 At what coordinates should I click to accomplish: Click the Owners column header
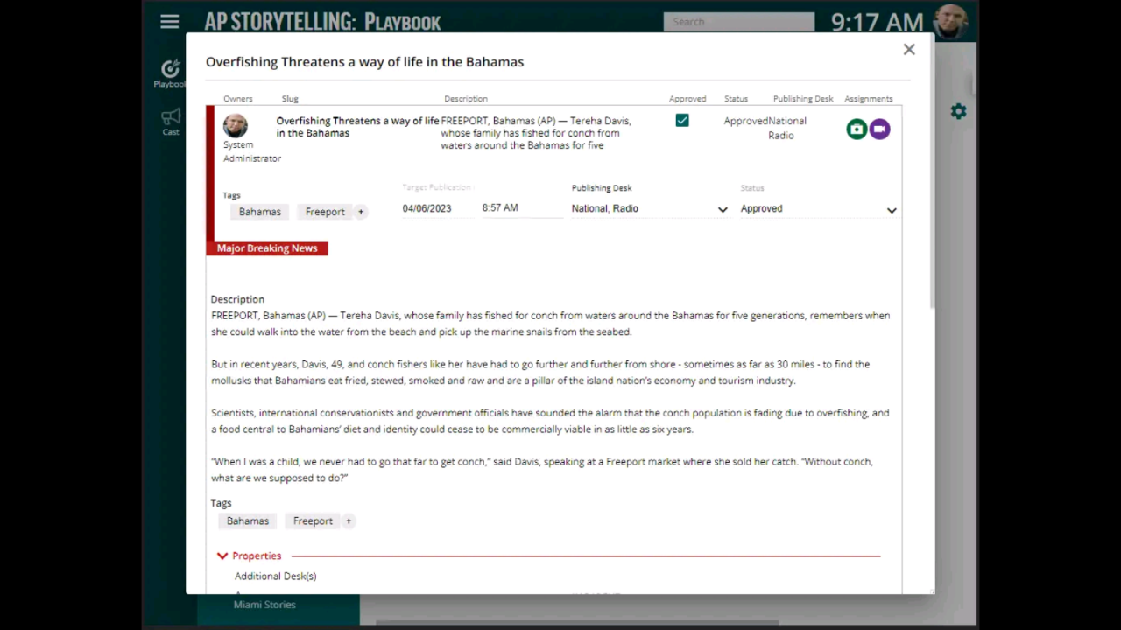(x=238, y=99)
